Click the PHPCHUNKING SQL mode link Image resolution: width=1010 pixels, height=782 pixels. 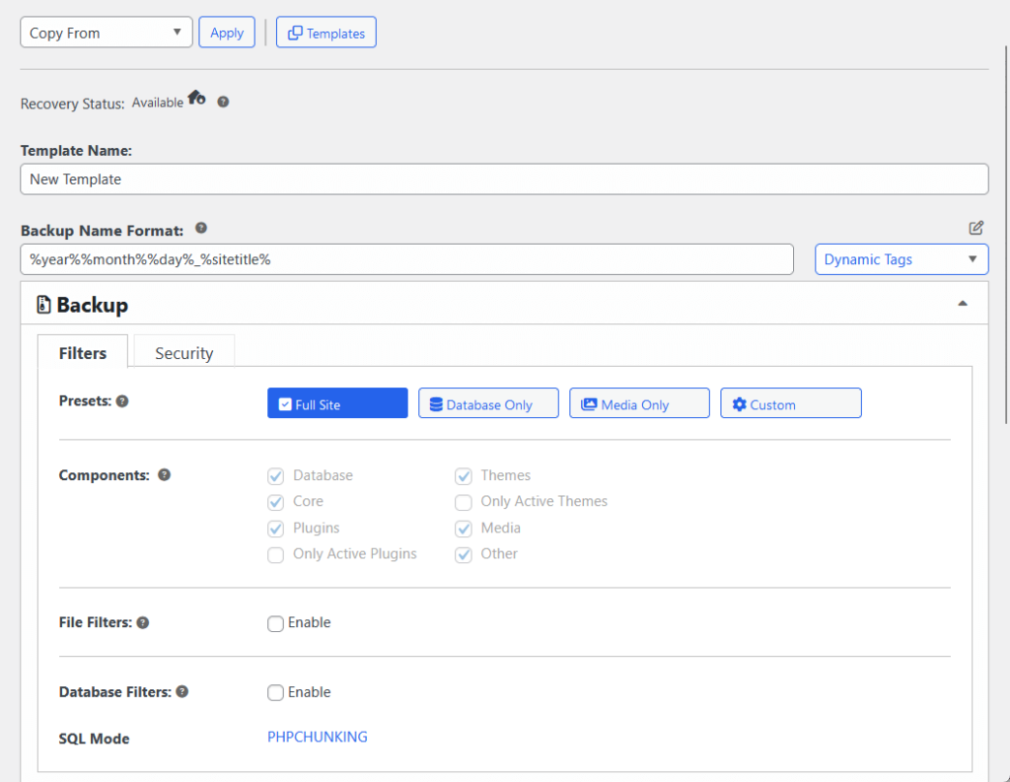[318, 737]
